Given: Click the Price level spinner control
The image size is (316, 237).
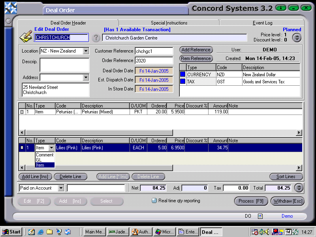Looking at the screenshot, I should coord(297,37).
